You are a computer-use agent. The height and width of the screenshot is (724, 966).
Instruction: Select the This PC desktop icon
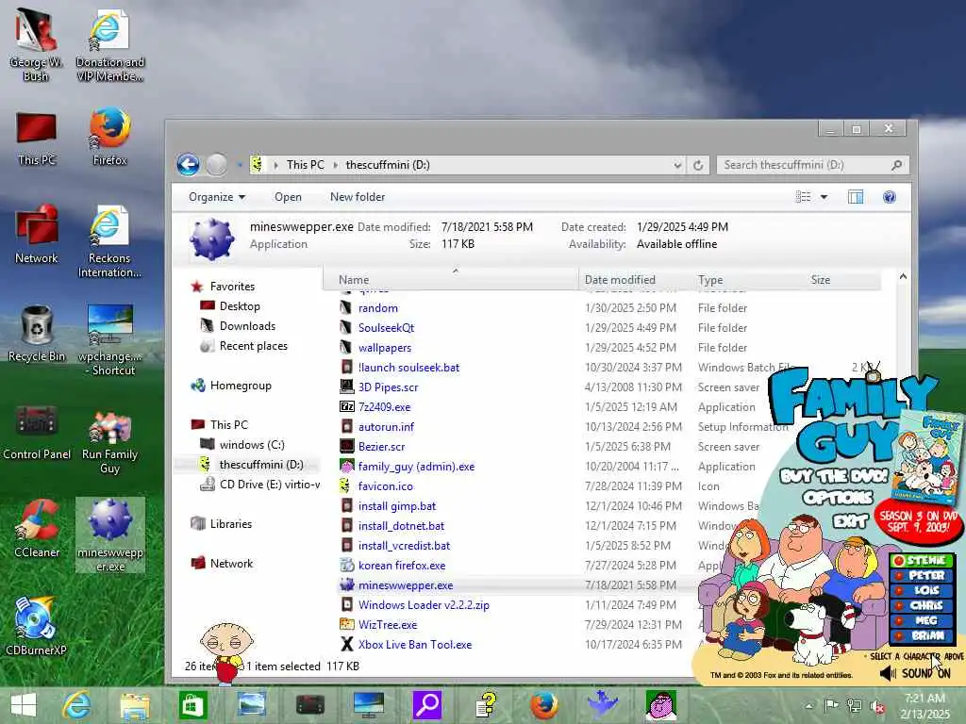coord(37,139)
